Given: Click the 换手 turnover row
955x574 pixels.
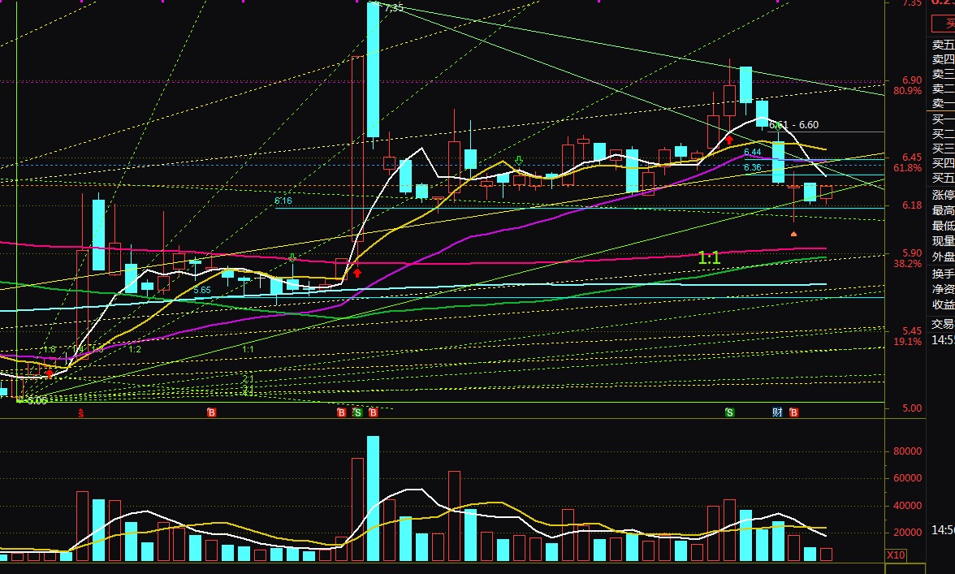Looking at the screenshot, I should pyautogui.click(x=943, y=274).
